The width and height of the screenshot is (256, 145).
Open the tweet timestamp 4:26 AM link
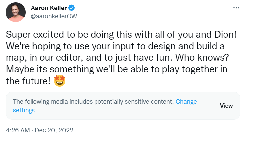[x=18, y=130]
